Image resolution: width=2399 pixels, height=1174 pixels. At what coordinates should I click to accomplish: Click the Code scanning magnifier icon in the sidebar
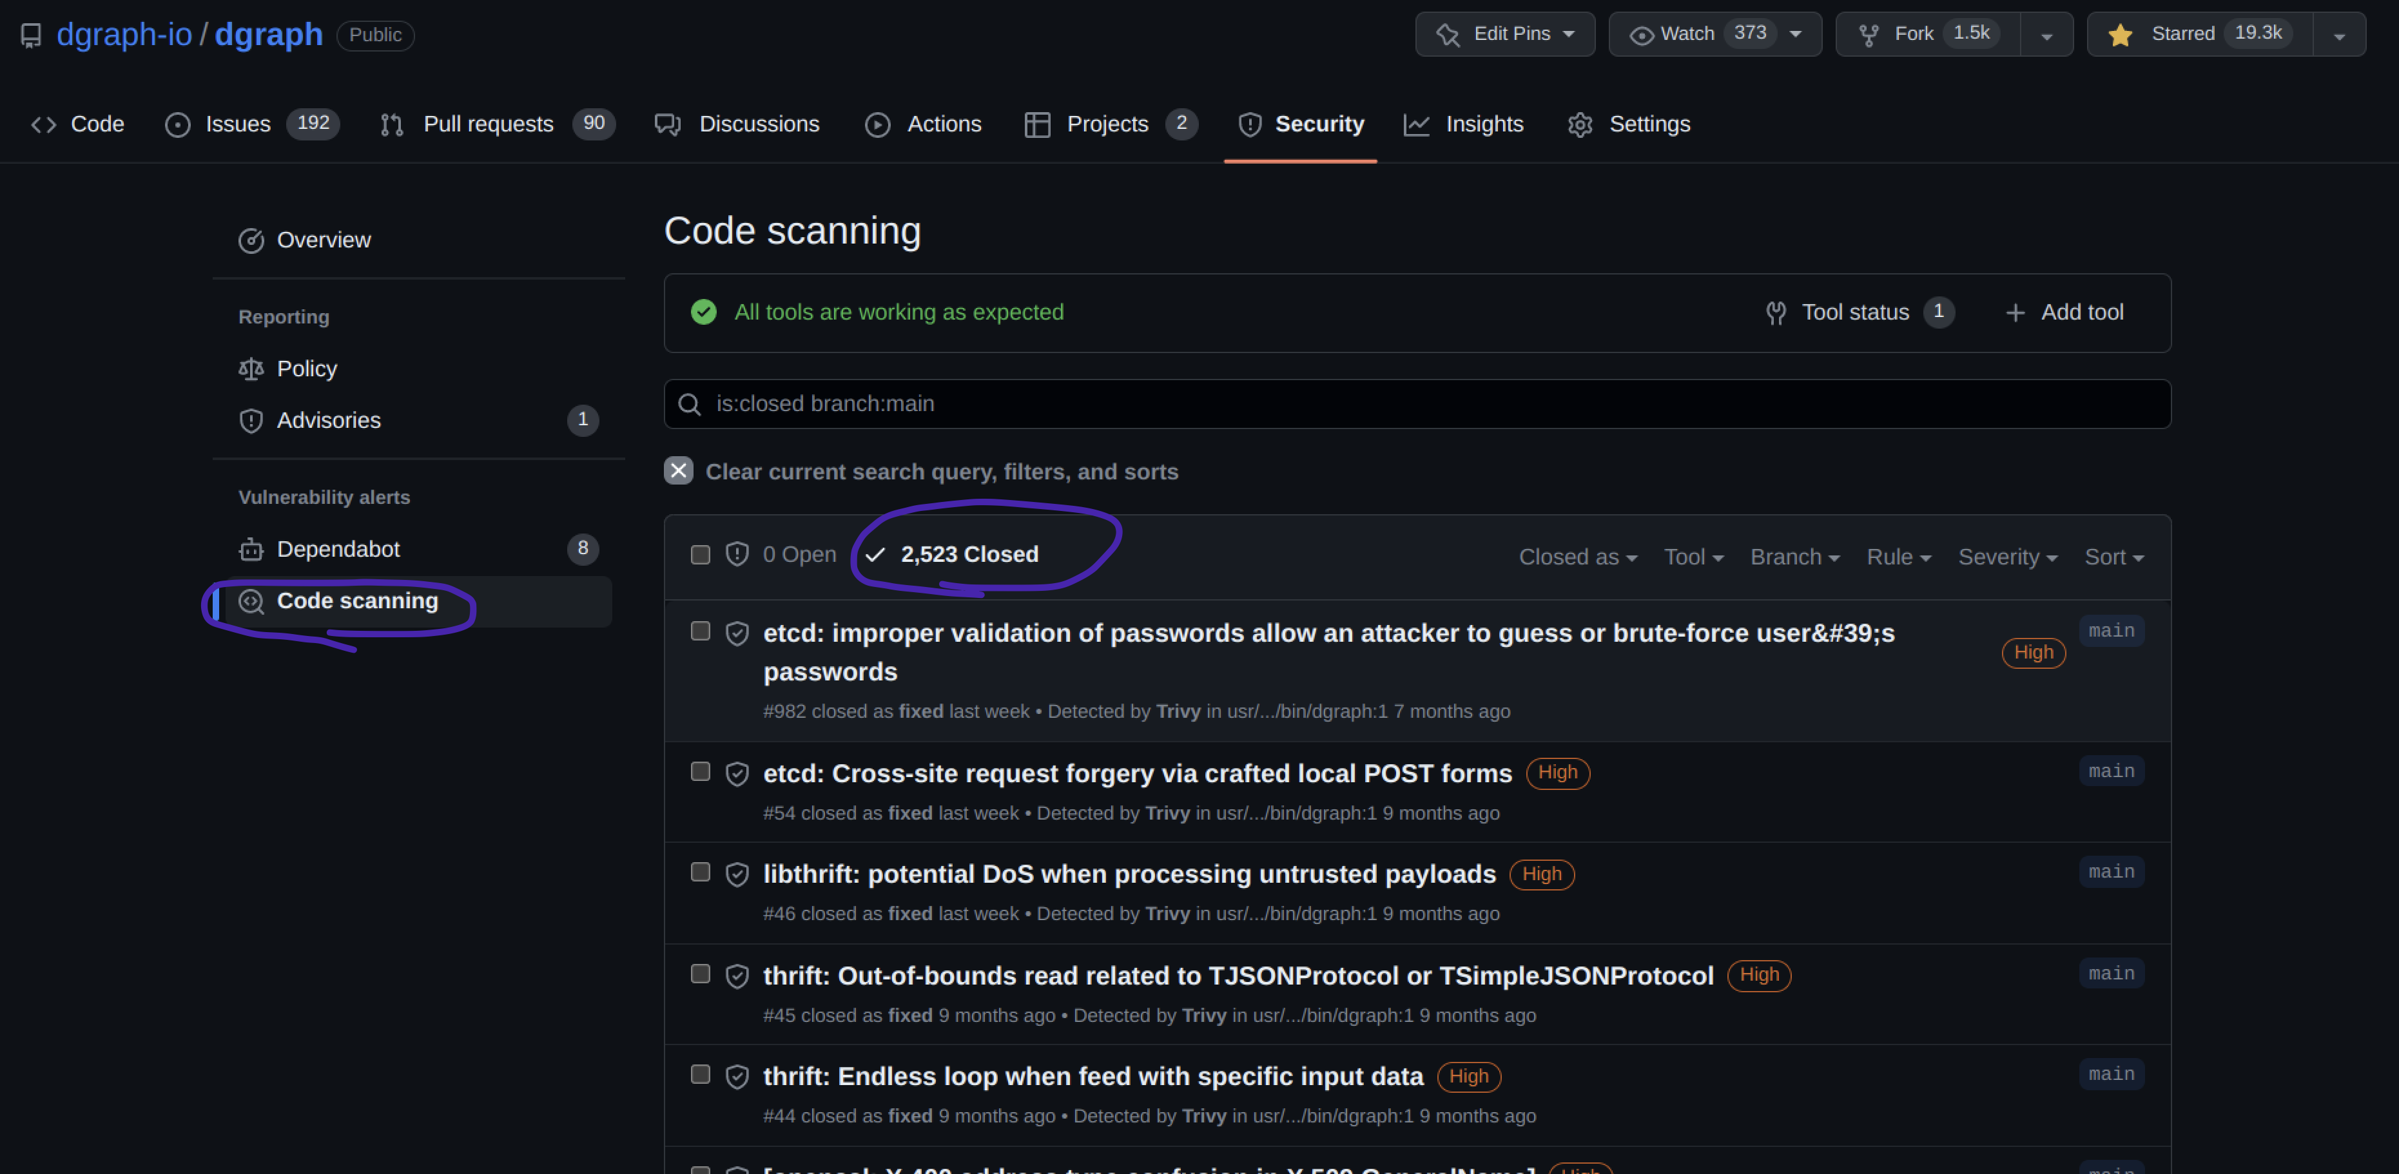pyautogui.click(x=251, y=602)
